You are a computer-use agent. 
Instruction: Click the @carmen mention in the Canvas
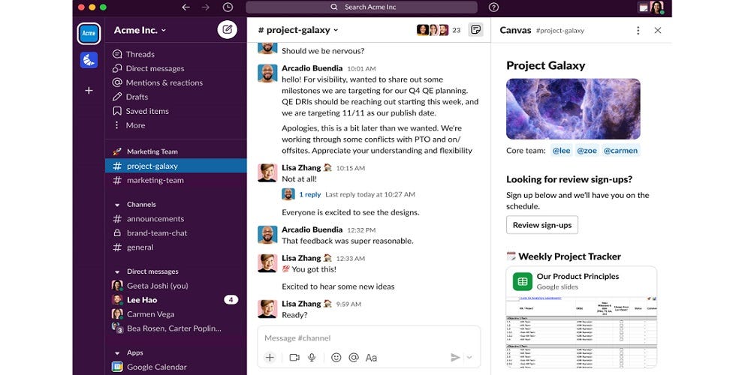click(x=621, y=150)
